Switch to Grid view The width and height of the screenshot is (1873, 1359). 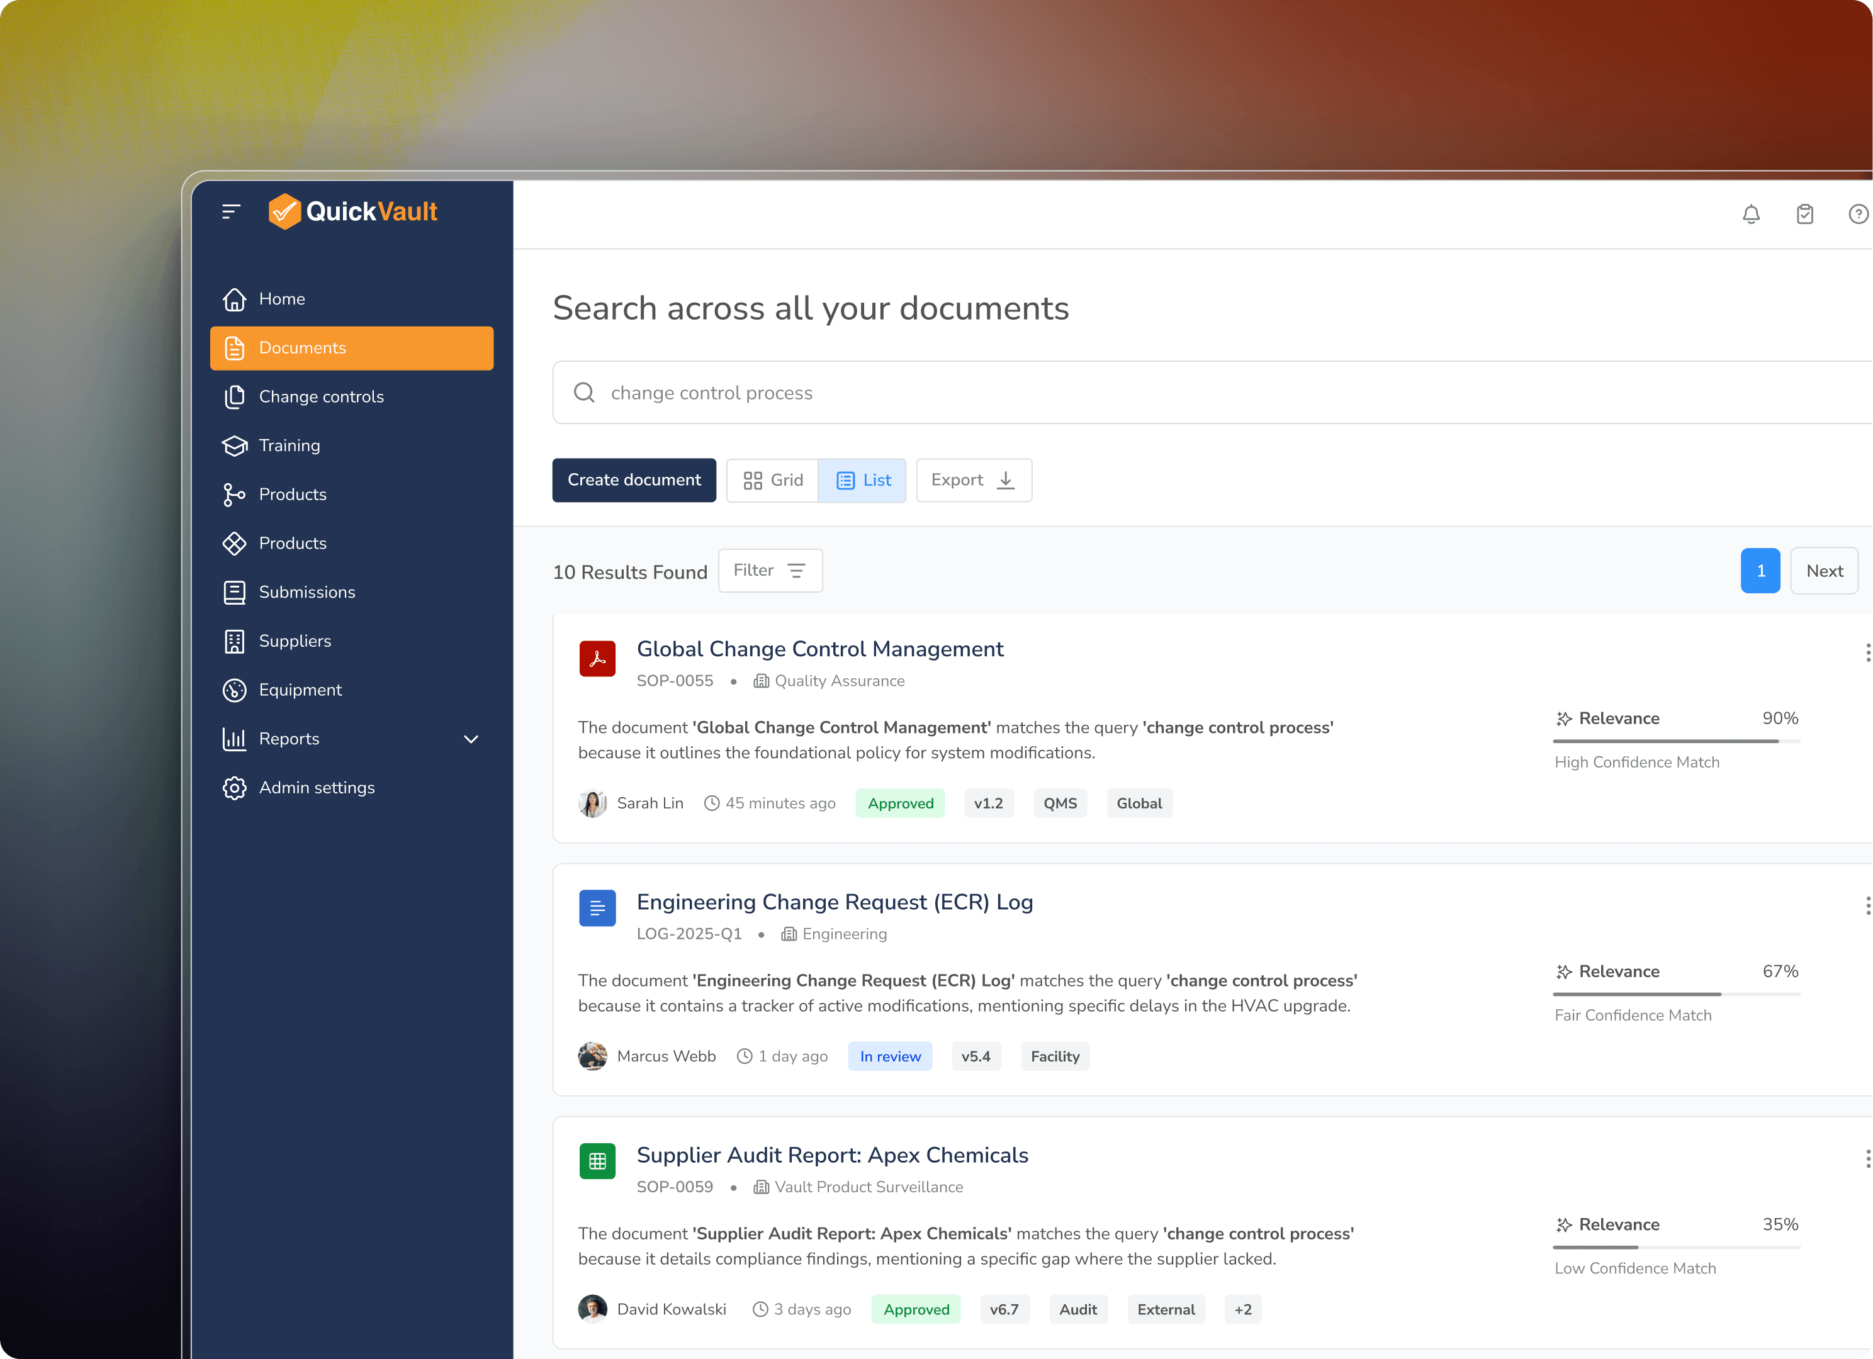pos(773,481)
